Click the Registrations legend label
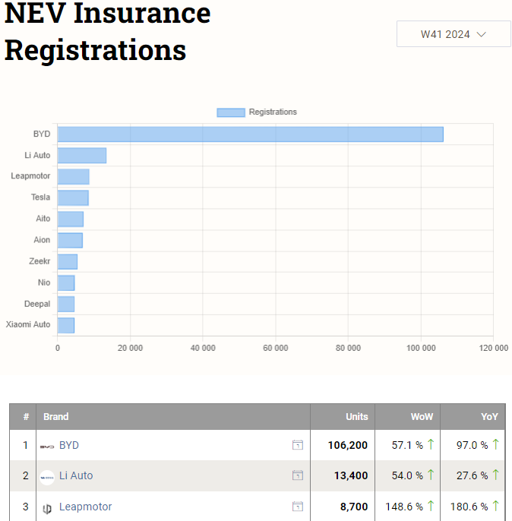The width and height of the screenshot is (512, 521). point(273,112)
